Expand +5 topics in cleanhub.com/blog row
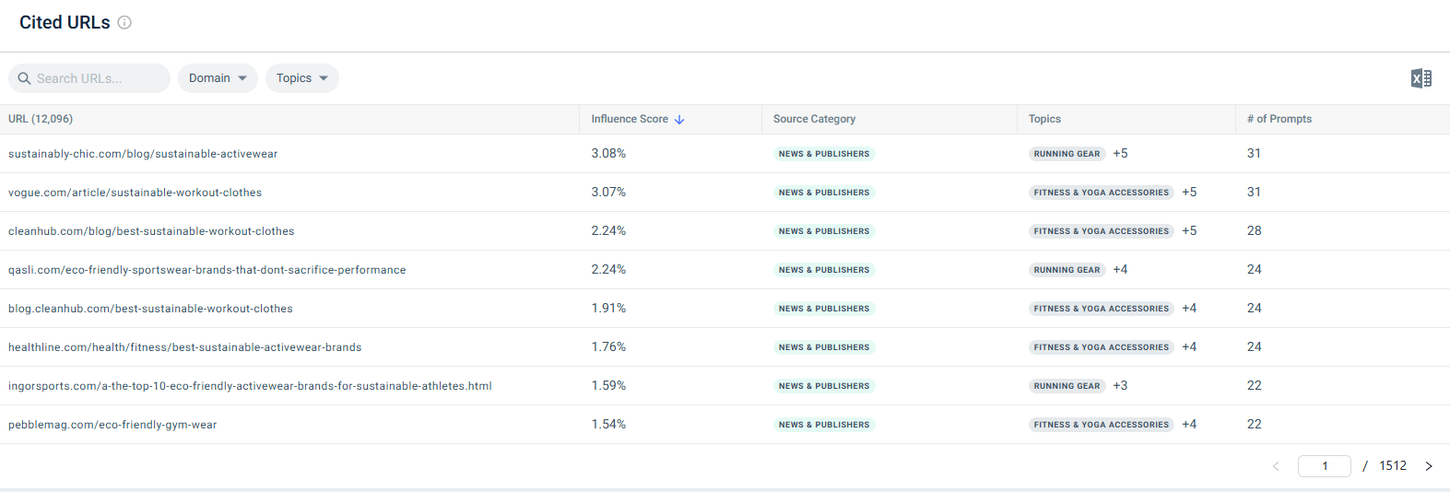This screenshot has height=492, width=1450. pyautogui.click(x=1189, y=231)
